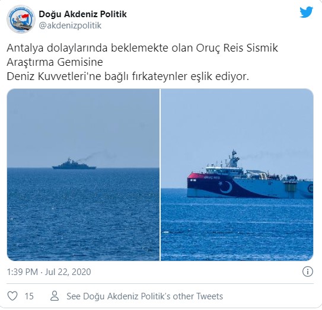Screen dimensions: 322x310
Task: Click the 15 likes count
Action: point(29,296)
